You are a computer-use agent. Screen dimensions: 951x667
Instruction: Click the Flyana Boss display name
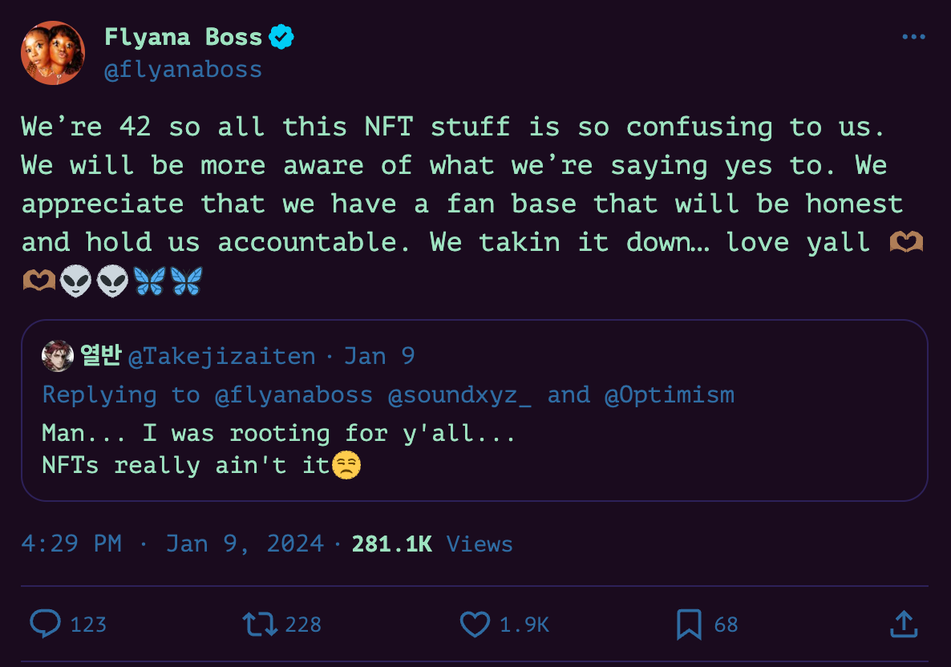(183, 37)
